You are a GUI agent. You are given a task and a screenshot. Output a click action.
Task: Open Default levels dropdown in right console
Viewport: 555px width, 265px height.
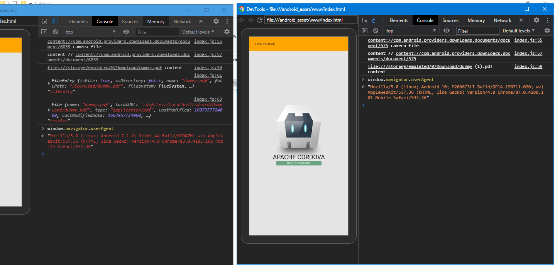pyautogui.click(x=519, y=31)
